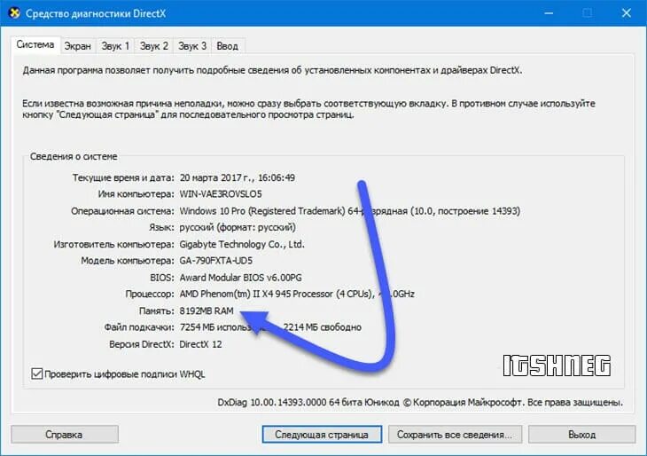
Task: Click the model value GA-790FXTA-UD5
Action: [x=215, y=261]
